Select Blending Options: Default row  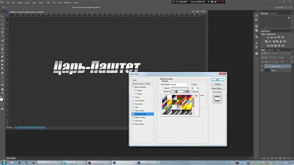(x=142, y=84)
